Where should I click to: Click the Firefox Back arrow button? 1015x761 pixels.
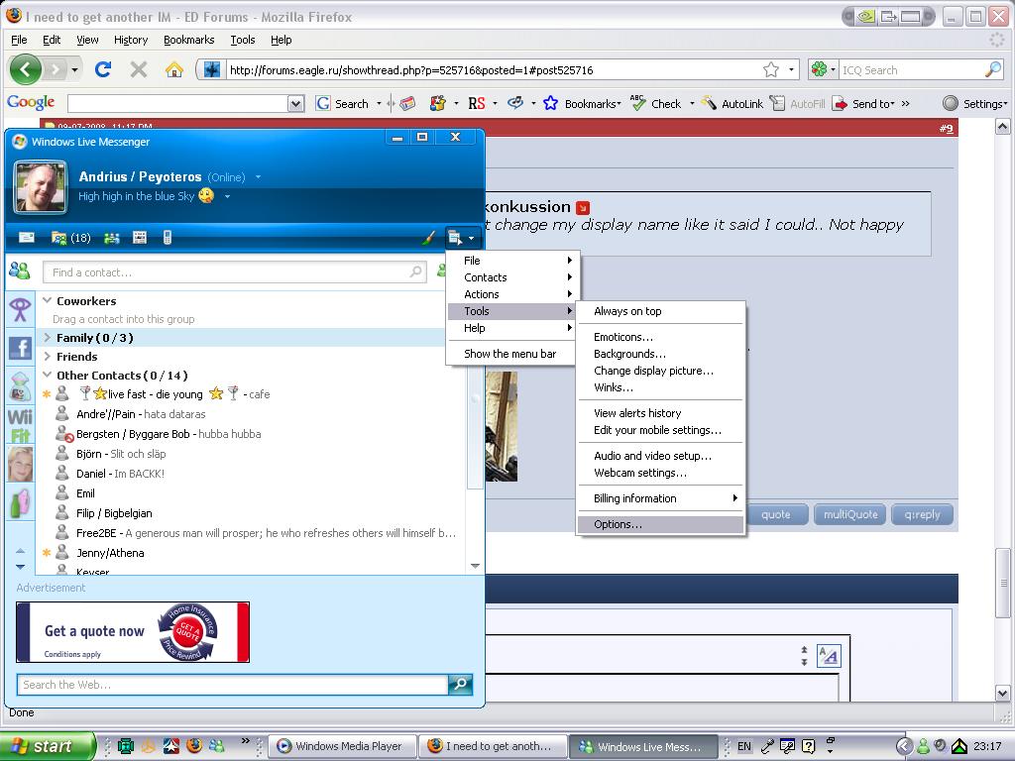(x=25, y=69)
